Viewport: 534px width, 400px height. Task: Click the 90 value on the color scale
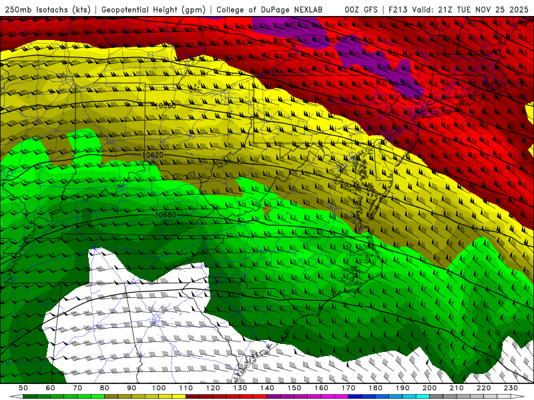pyautogui.click(x=131, y=388)
